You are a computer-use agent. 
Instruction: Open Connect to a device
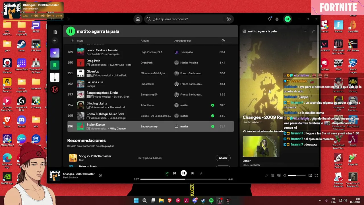pyautogui.click(x=279, y=175)
